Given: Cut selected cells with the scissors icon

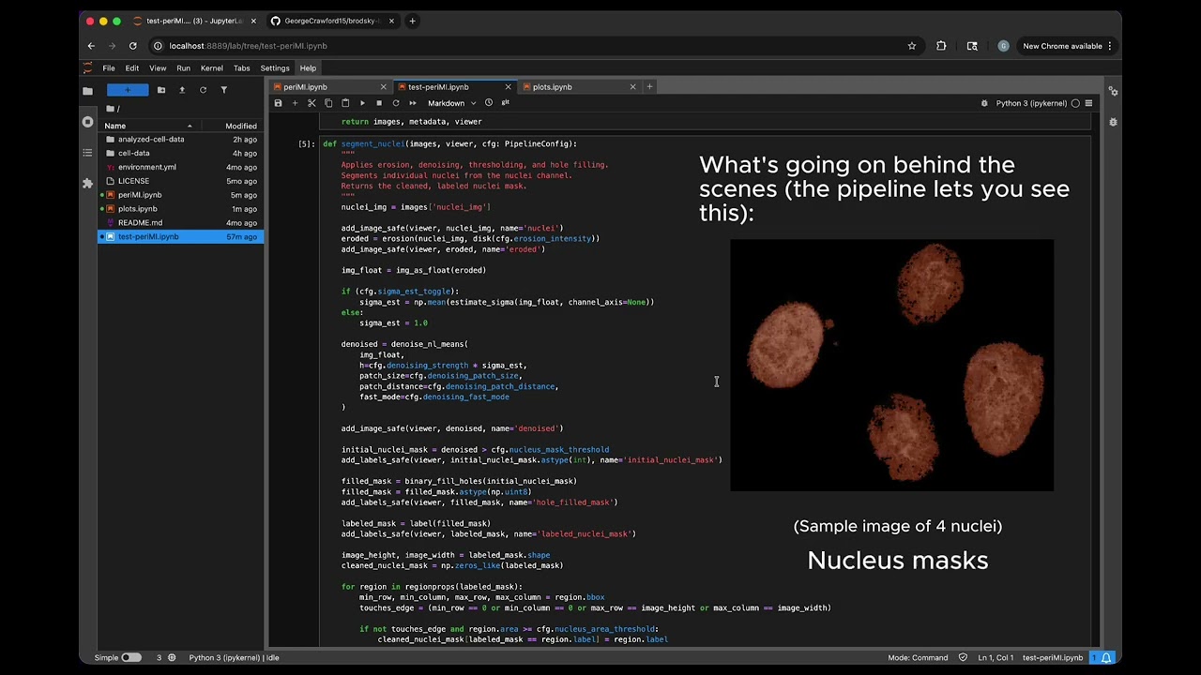Looking at the screenshot, I should coord(312,103).
